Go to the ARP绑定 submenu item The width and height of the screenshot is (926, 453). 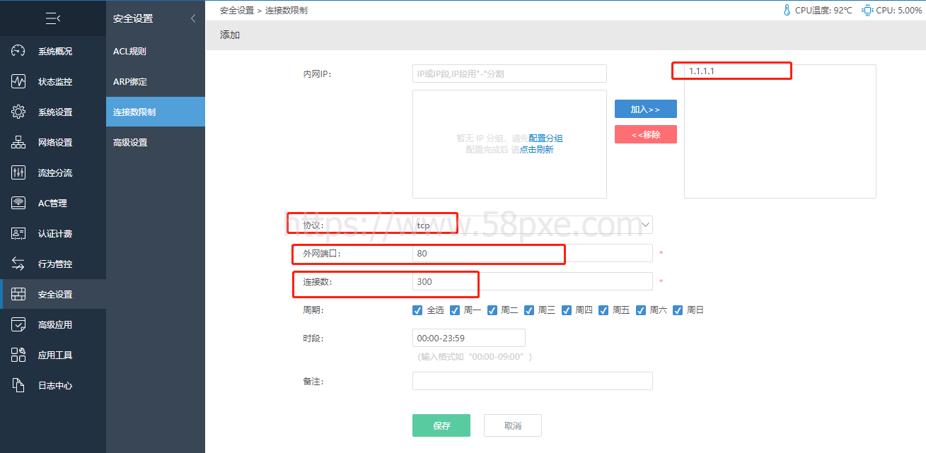[x=130, y=82]
